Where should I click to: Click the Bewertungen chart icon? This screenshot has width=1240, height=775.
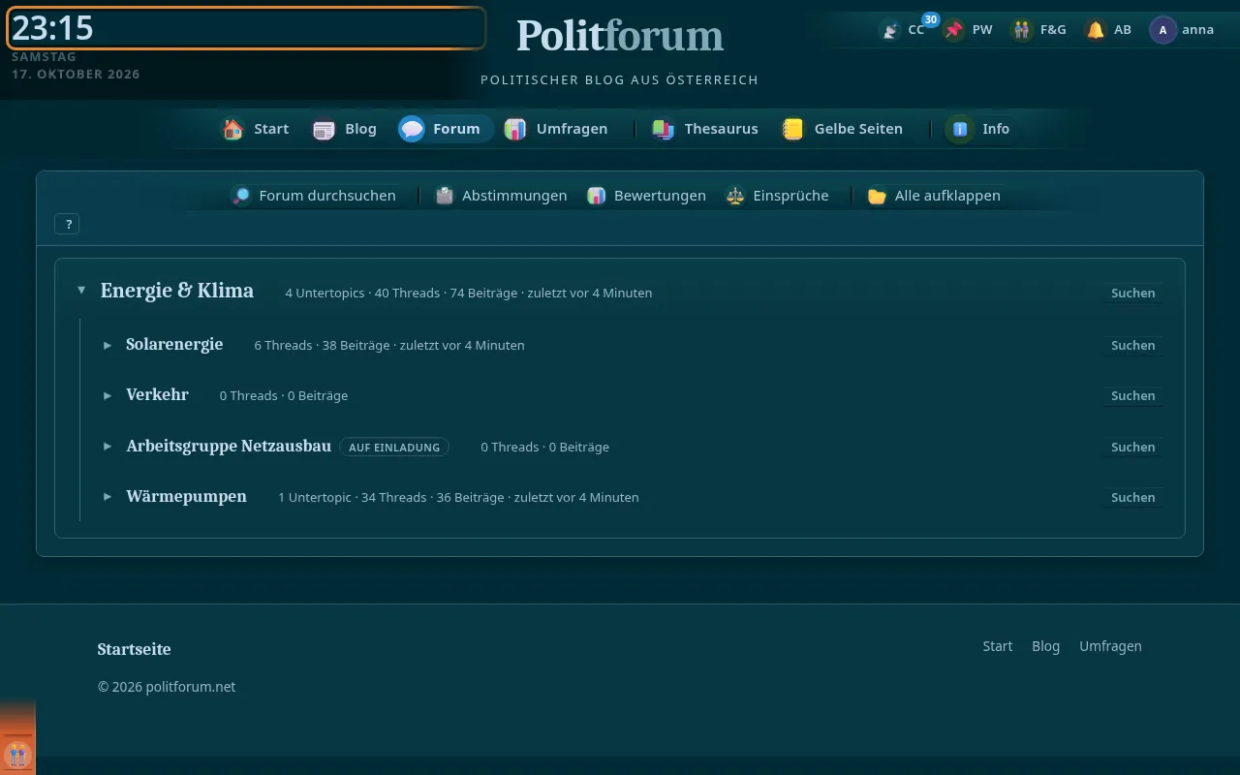597,196
